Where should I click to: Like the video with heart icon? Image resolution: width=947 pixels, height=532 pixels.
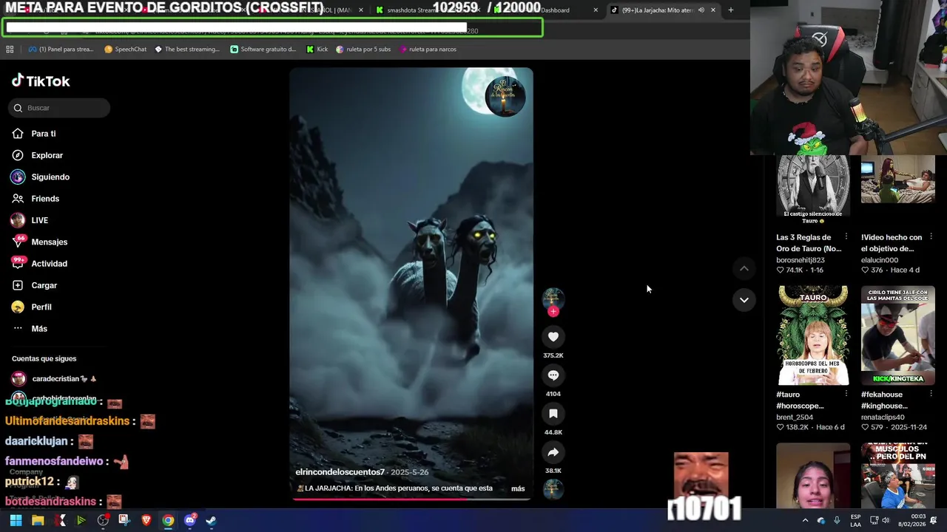tap(553, 337)
